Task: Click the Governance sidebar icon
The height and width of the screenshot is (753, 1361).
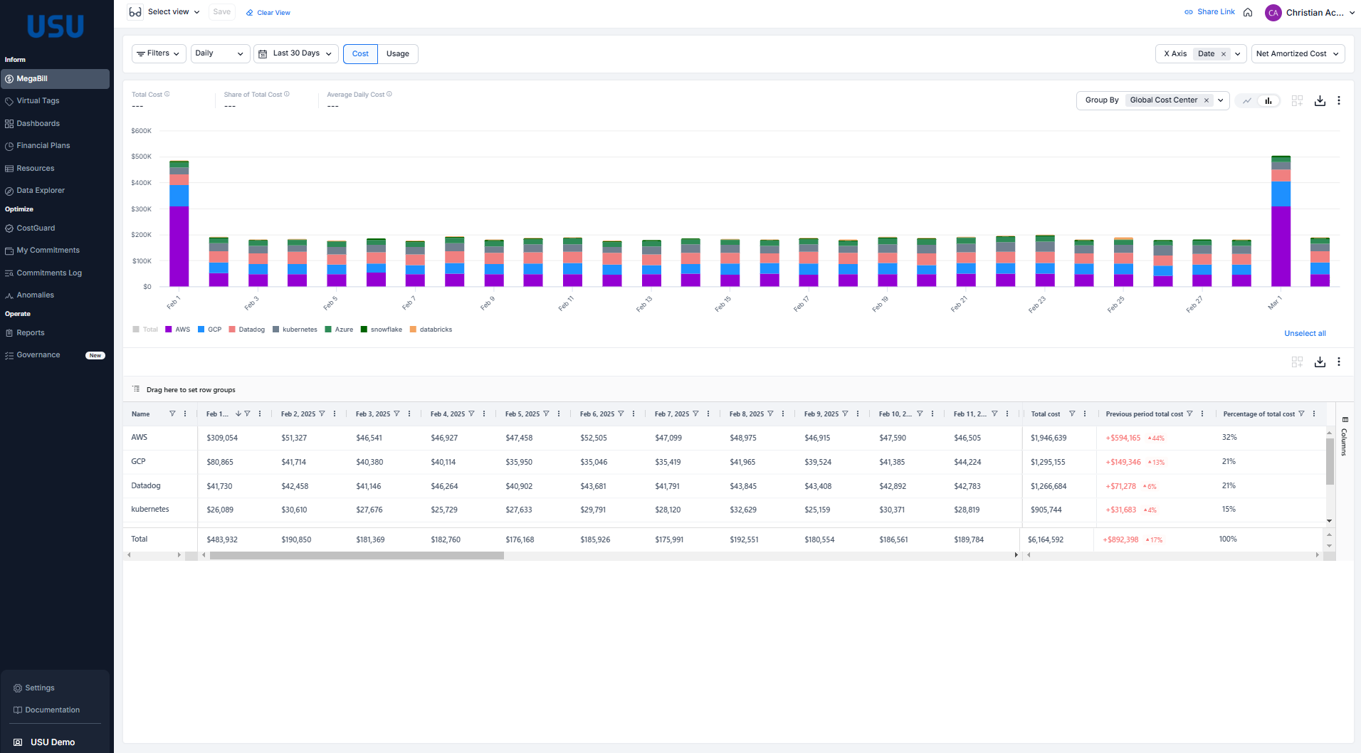Action: tap(9, 355)
